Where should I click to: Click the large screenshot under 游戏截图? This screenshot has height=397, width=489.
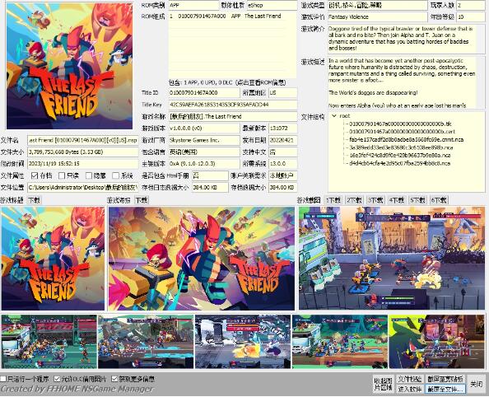click(392, 258)
